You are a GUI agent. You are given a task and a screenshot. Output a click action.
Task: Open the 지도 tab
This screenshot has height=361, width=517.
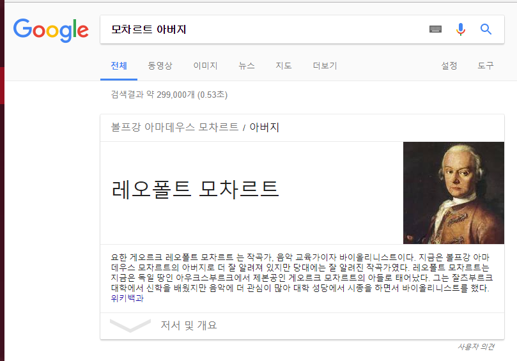click(284, 66)
